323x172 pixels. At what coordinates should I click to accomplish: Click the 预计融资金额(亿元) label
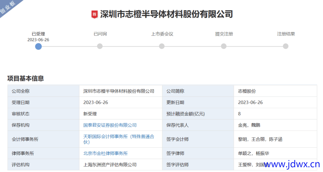click(185, 114)
